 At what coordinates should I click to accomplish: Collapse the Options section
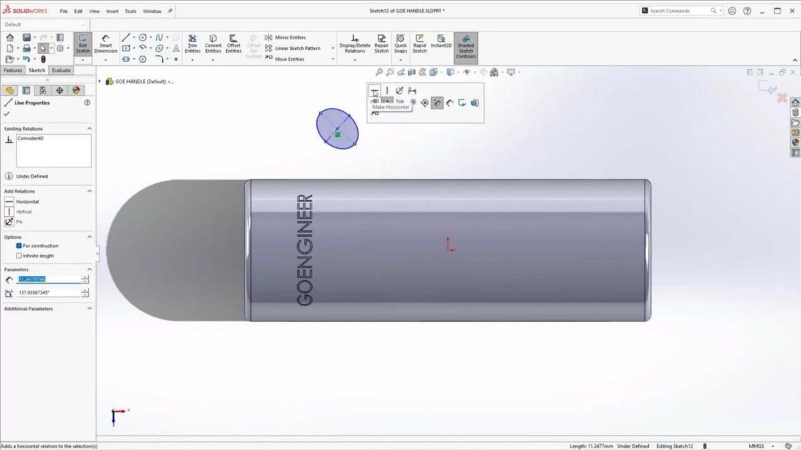pyautogui.click(x=89, y=237)
